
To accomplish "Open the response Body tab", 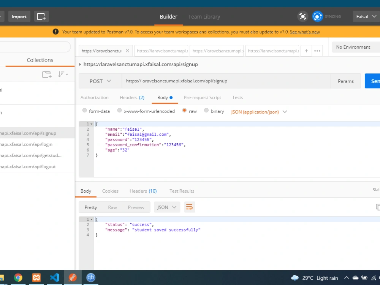I will [x=86, y=191].
